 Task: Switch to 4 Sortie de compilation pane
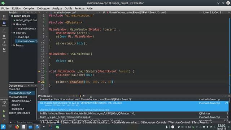click(x=126, y=122)
